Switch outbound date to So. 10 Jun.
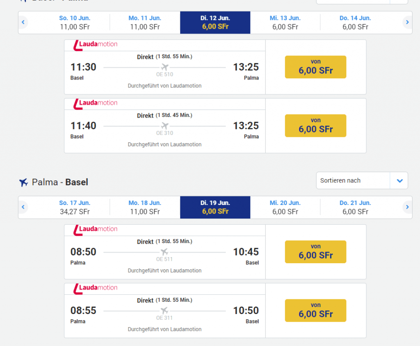Image resolution: width=420 pixels, height=346 pixels. tap(75, 23)
